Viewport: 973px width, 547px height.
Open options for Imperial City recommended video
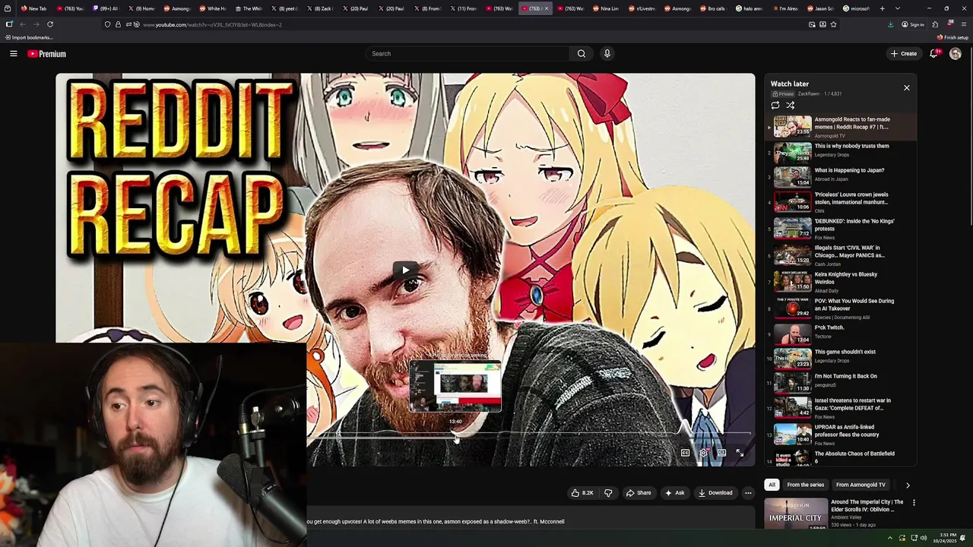(914, 503)
